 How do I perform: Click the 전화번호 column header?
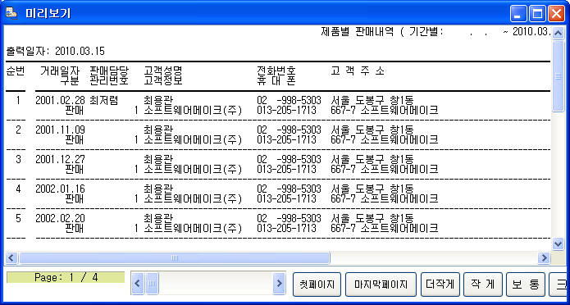click(x=276, y=71)
